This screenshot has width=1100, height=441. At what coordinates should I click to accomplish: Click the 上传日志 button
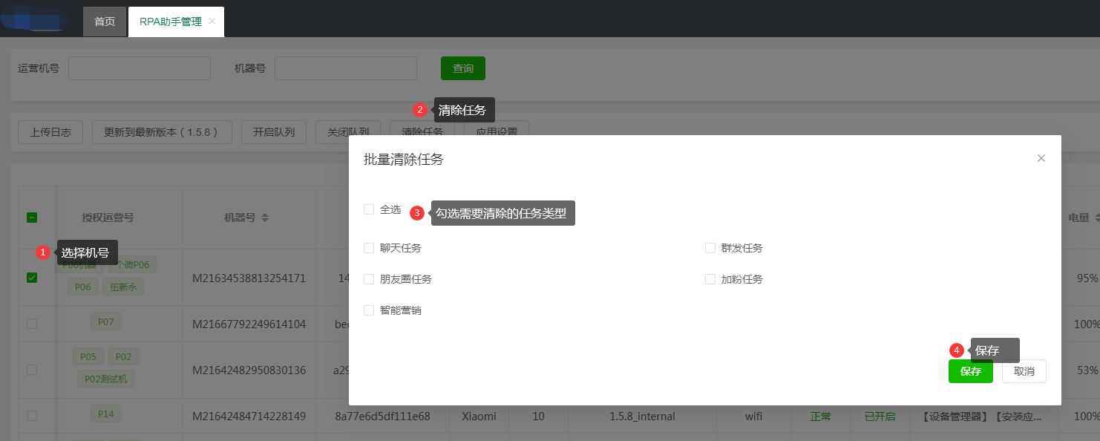[x=50, y=132]
